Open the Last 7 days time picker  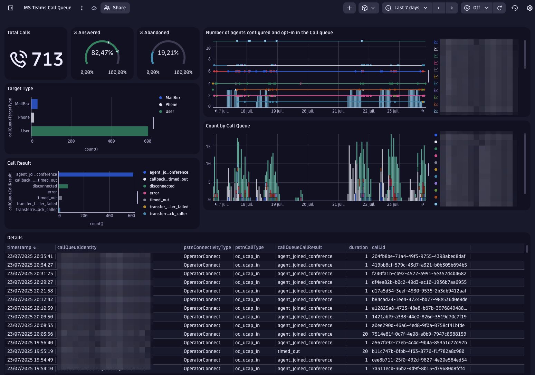tap(407, 8)
